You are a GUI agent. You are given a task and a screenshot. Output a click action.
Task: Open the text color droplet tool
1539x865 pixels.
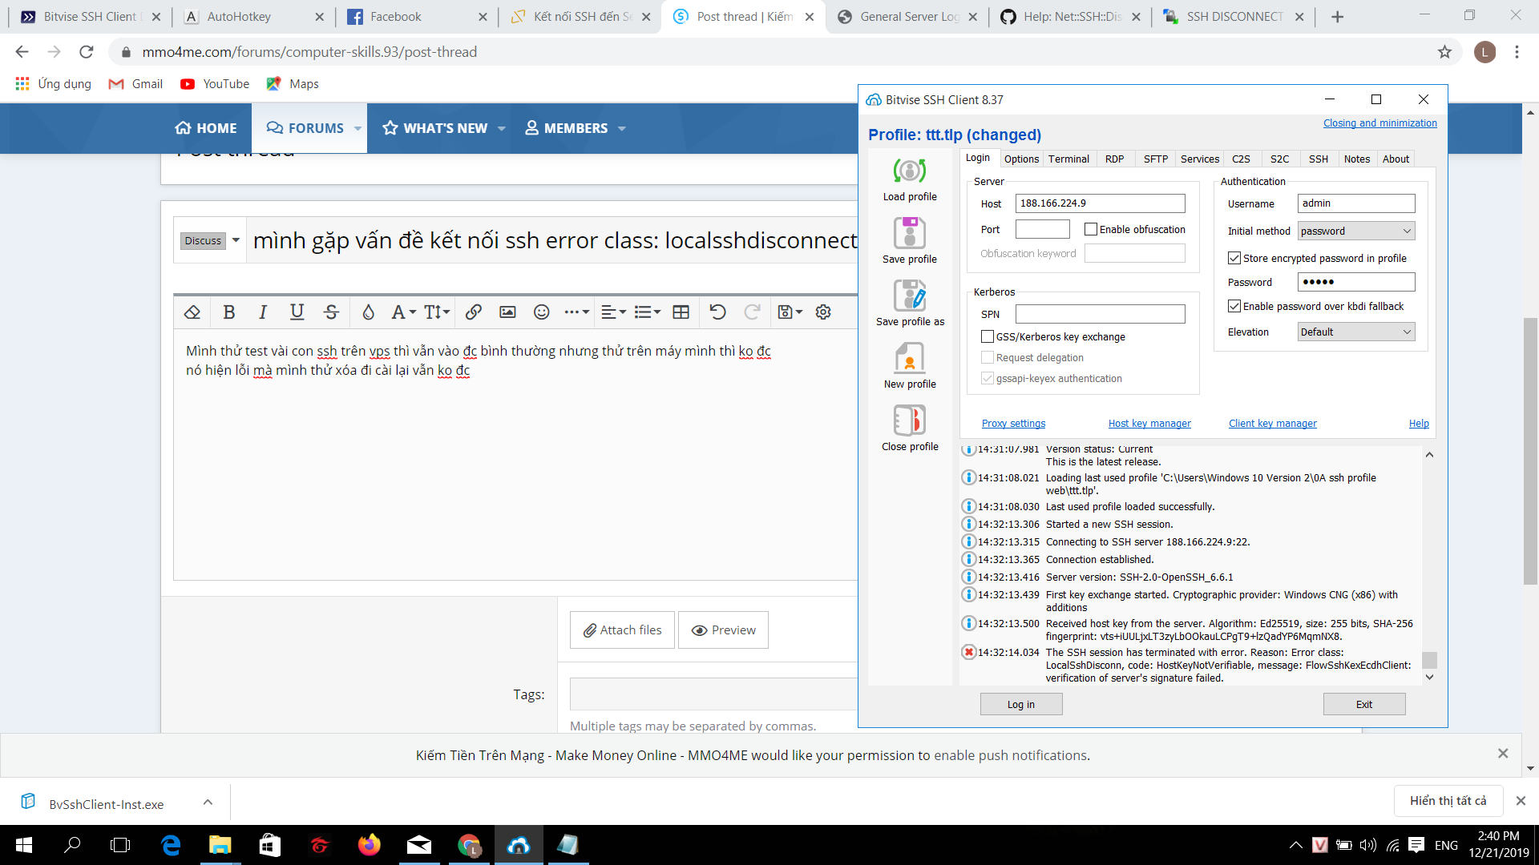(368, 312)
